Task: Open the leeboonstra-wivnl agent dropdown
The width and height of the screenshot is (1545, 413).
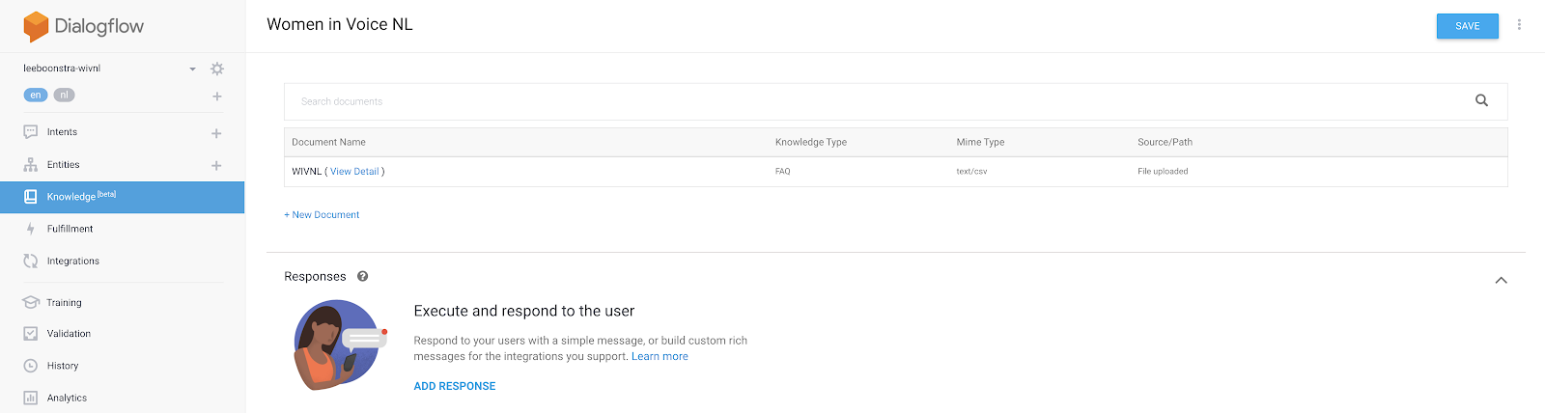Action: tap(192, 69)
